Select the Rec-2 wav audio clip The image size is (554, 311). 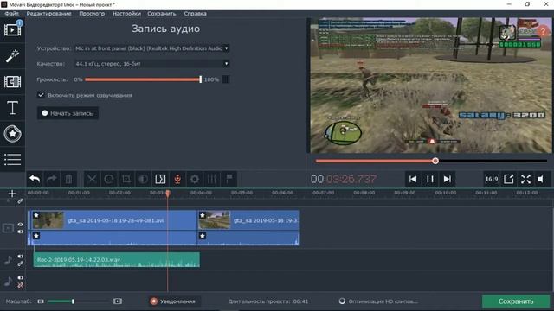pos(117,259)
